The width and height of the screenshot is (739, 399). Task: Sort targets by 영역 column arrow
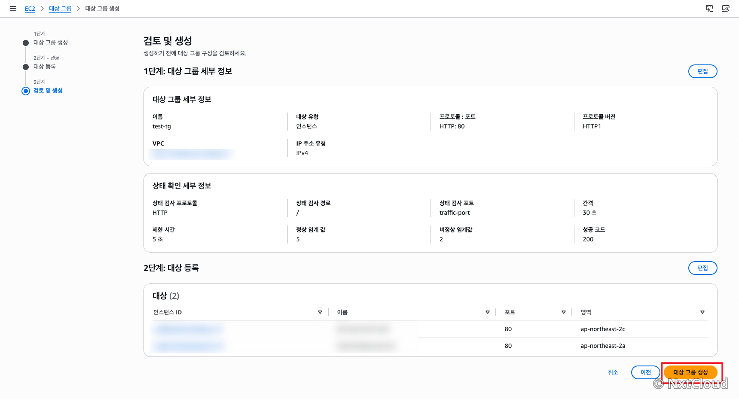click(702, 312)
